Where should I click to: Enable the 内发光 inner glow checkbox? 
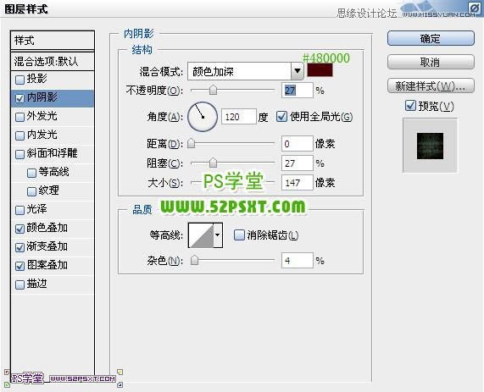(x=19, y=135)
